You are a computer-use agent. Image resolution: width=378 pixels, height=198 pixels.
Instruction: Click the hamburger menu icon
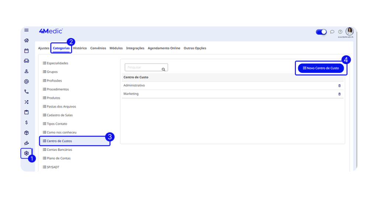tap(26, 30)
